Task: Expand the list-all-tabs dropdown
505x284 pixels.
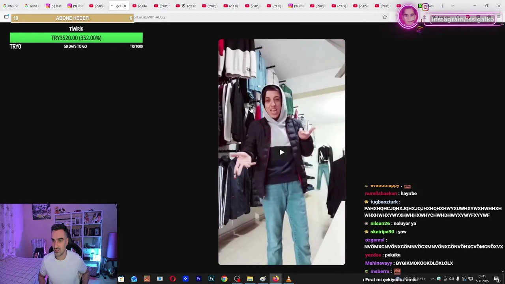Action: pos(453,6)
